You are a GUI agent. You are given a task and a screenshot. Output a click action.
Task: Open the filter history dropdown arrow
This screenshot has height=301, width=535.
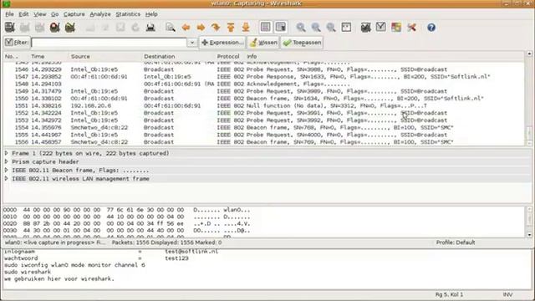click(x=192, y=43)
